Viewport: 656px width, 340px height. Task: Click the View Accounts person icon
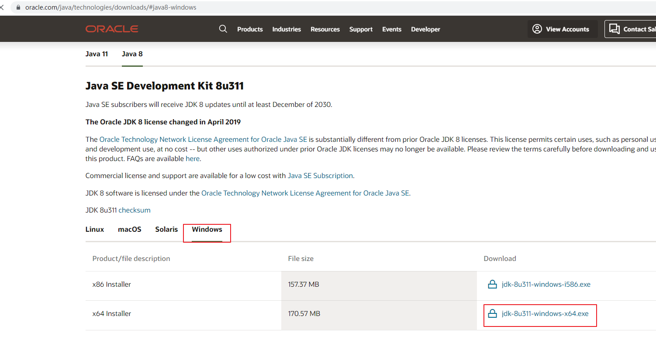pyautogui.click(x=537, y=29)
